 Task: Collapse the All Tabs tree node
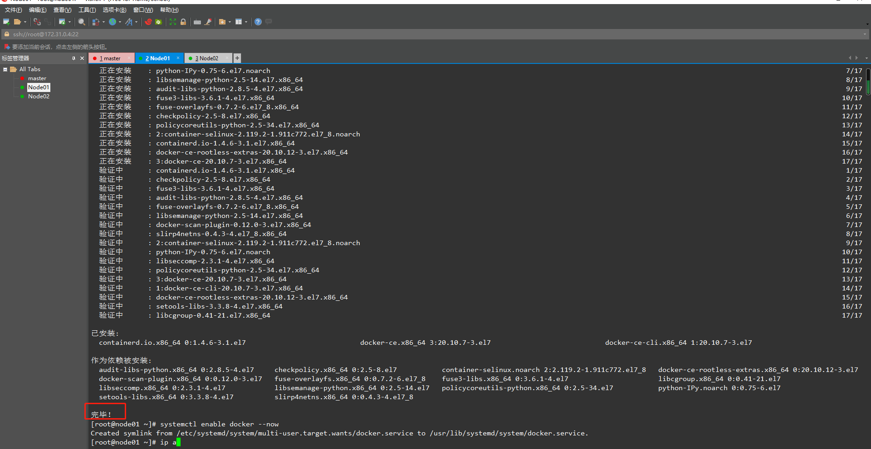(x=5, y=69)
